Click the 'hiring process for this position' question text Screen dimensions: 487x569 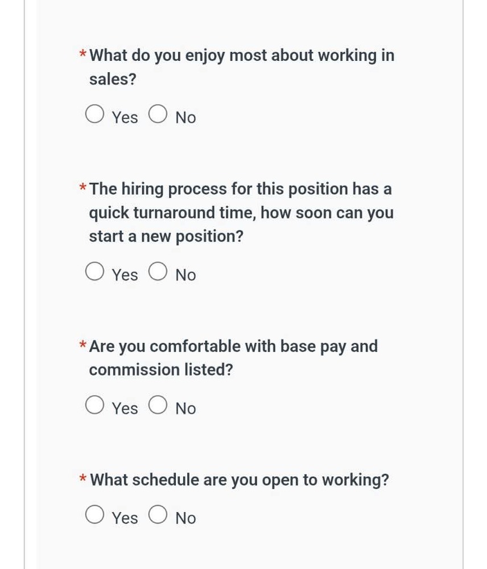point(241,212)
